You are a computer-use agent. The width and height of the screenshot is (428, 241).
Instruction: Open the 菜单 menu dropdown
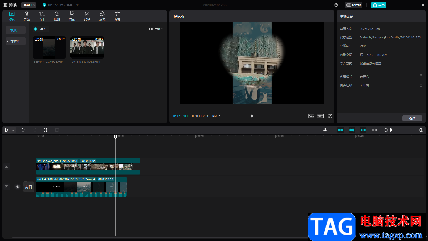point(29,5)
